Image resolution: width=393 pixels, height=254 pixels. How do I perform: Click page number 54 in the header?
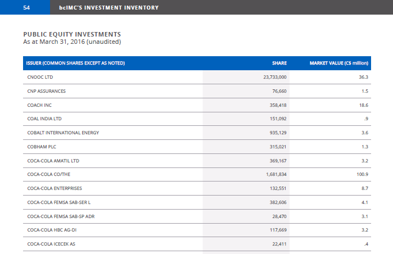click(26, 7)
